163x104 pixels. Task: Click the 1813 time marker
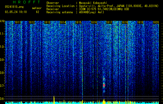47,22
